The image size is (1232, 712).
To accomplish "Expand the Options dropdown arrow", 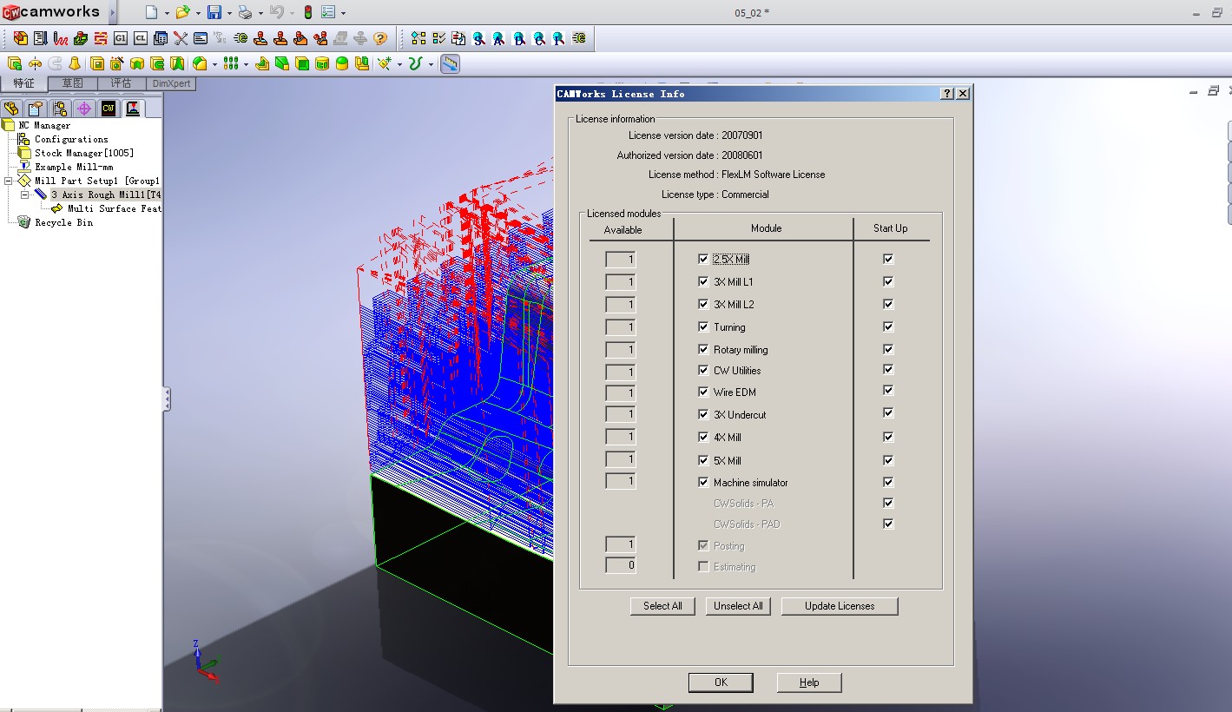I will [344, 13].
